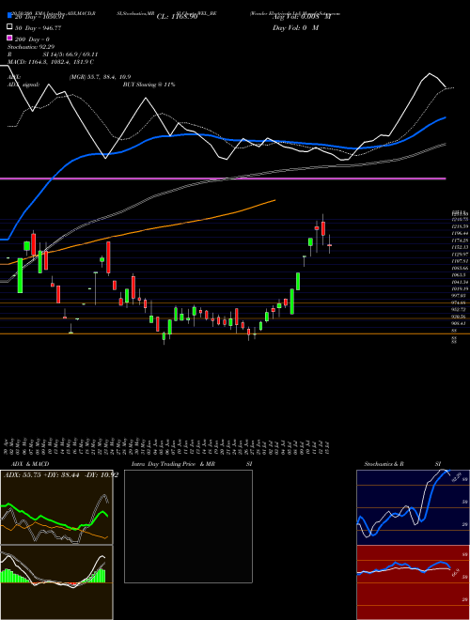
Task: Click the '(MGR) 55.7, 38.4, 10.9' values
Action: tap(100, 77)
